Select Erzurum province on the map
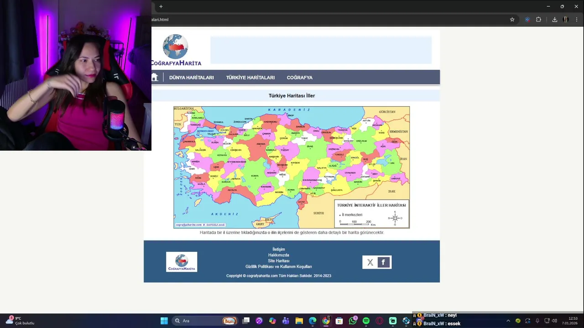The width and height of the screenshot is (584, 328). pyautogui.click(x=361, y=141)
